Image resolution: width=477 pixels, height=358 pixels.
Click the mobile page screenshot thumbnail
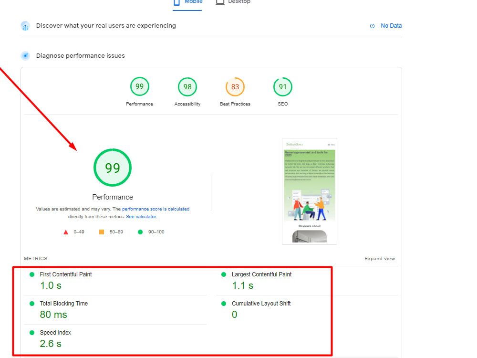pyautogui.click(x=310, y=191)
